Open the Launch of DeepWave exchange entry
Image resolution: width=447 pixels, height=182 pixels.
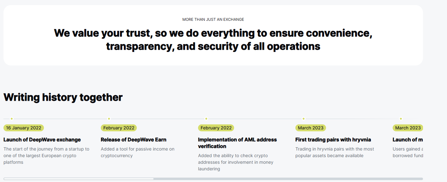42,139
